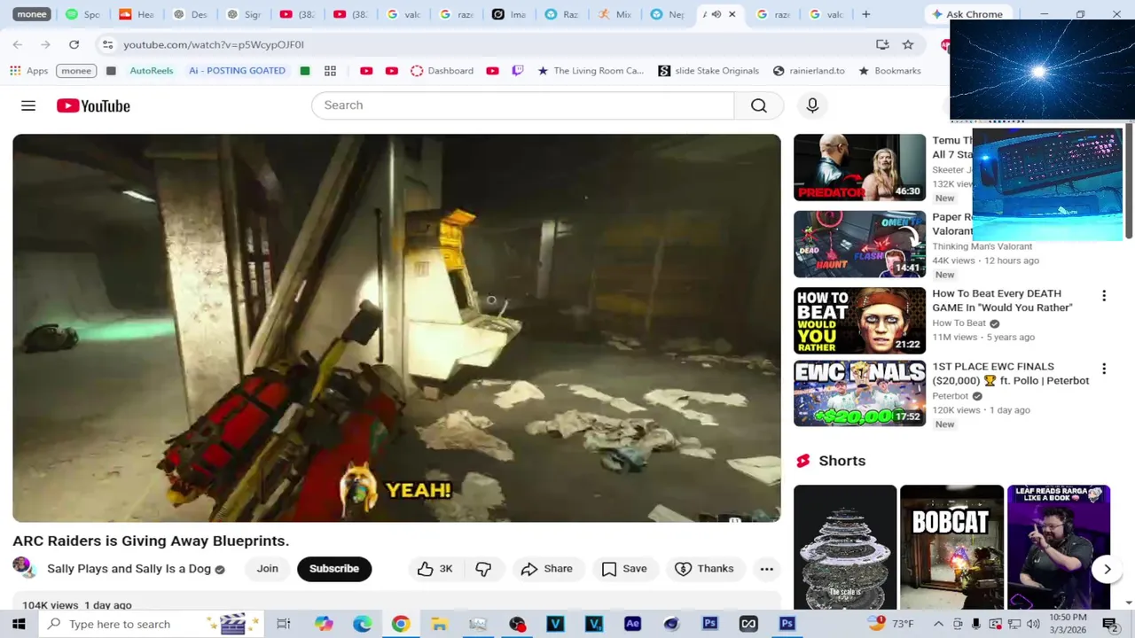Open the Thinking Man's Valorant video thumbnail

(x=859, y=244)
